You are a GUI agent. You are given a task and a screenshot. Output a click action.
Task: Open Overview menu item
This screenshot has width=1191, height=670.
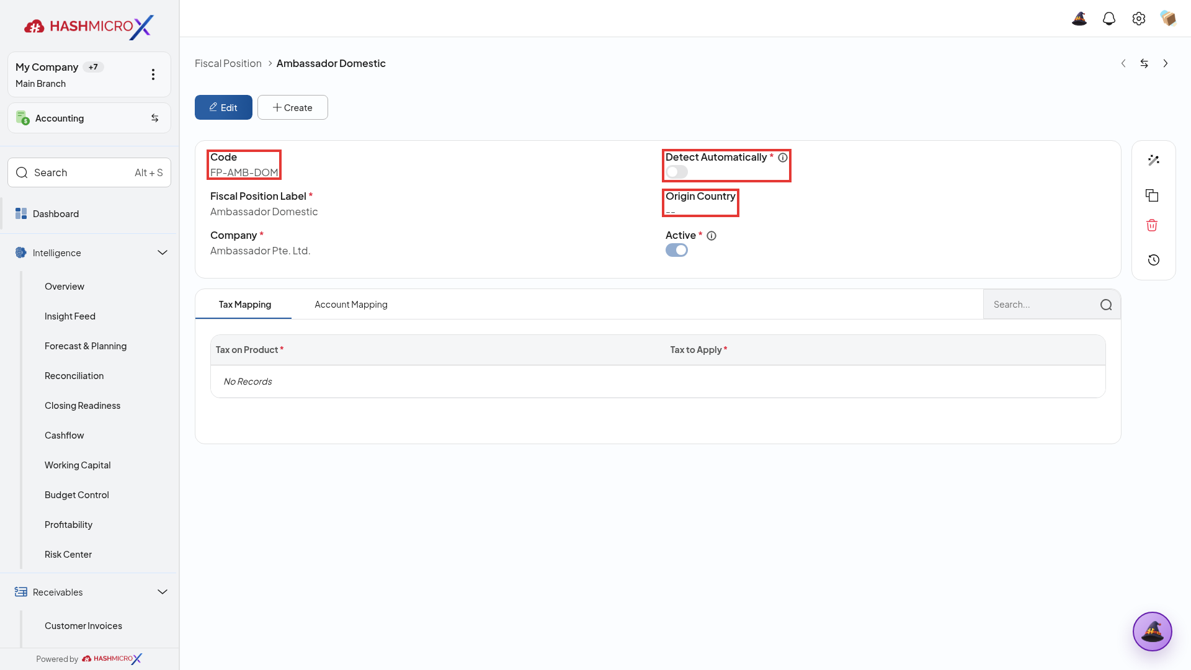pos(65,287)
